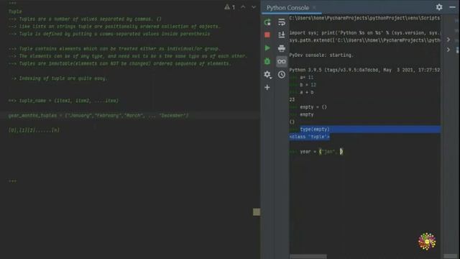This screenshot has height=259, width=460.
Task: Click the [0],[1][2]......[n] line
Action: tap(34, 130)
